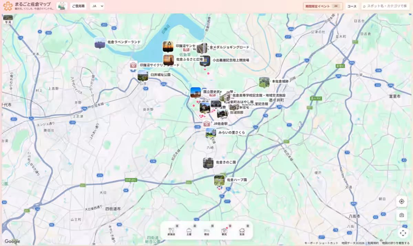Open 臼井城址公園 photo marker
The image size is (413, 246).
pyautogui.click(x=143, y=75)
